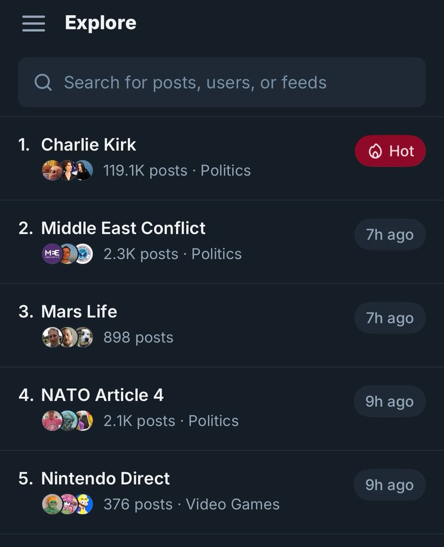Screen dimensions: 444x547
Task: Click the 7h ago badge for Mars Life
Action: (390, 318)
